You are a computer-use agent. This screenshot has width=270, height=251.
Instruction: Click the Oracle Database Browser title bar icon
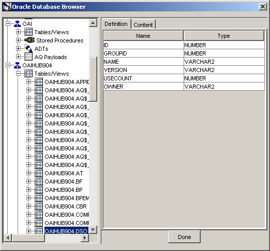click(x=7, y=7)
